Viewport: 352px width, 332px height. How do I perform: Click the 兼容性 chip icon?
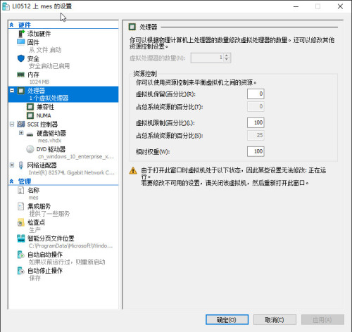point(30,107)
